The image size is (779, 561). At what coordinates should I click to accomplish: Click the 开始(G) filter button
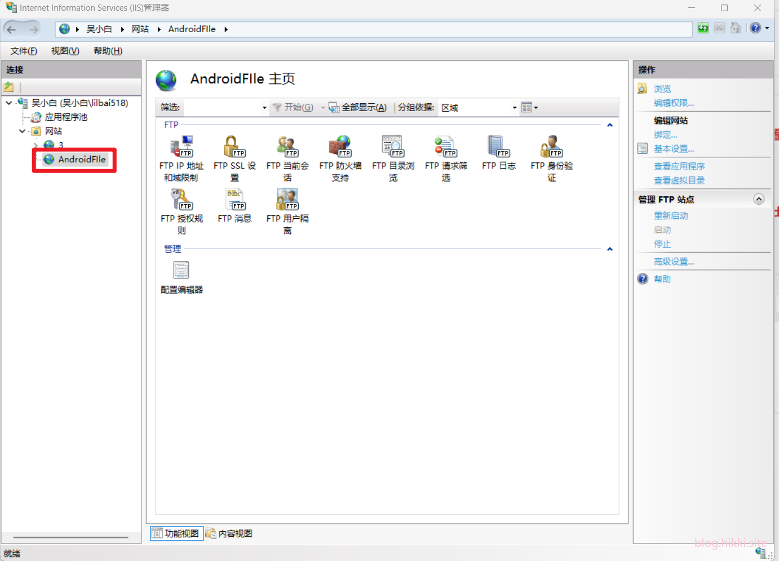(x=293, y=107)
